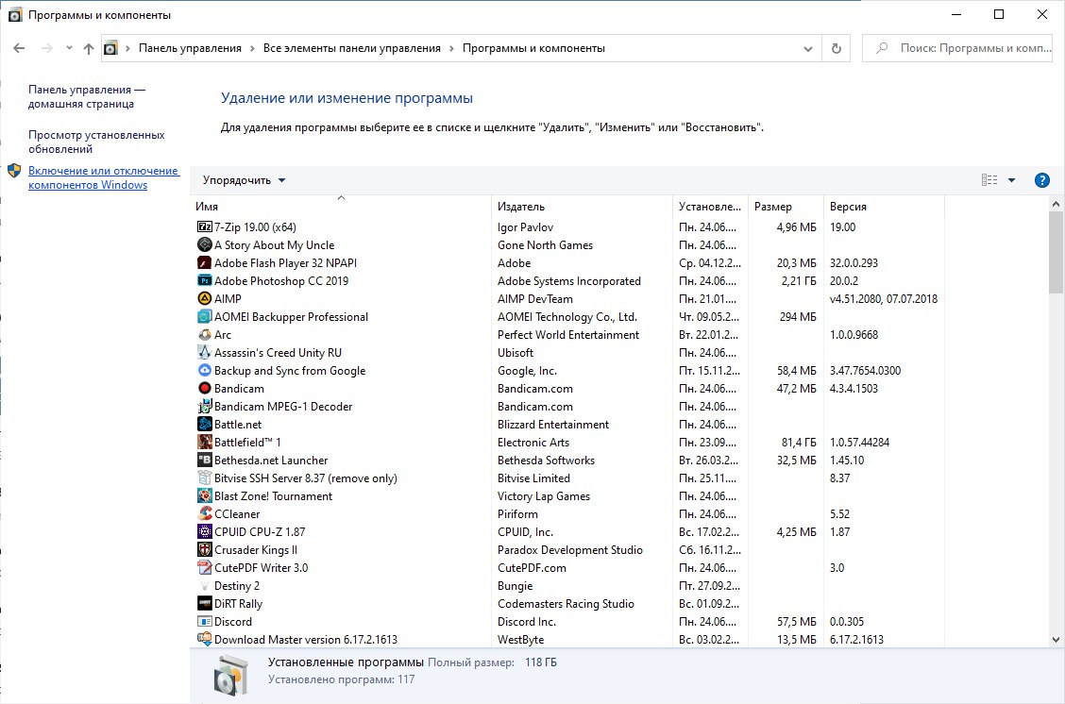Click the red Bandicam icon
This screenshot has width=1065, height=704.
(205, 388)
